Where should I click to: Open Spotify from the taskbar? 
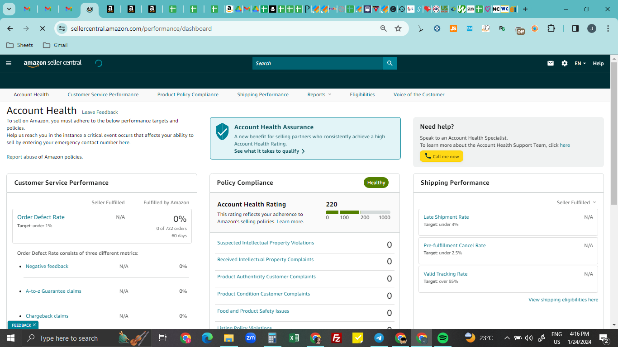coord(443,338)
